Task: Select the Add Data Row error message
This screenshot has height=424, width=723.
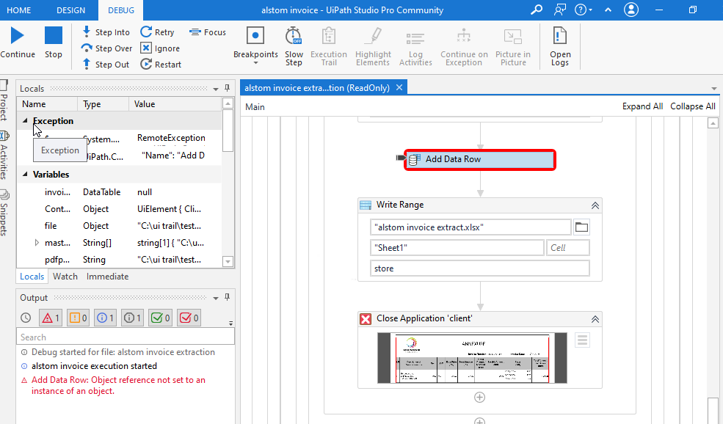Action: point(119,385)
